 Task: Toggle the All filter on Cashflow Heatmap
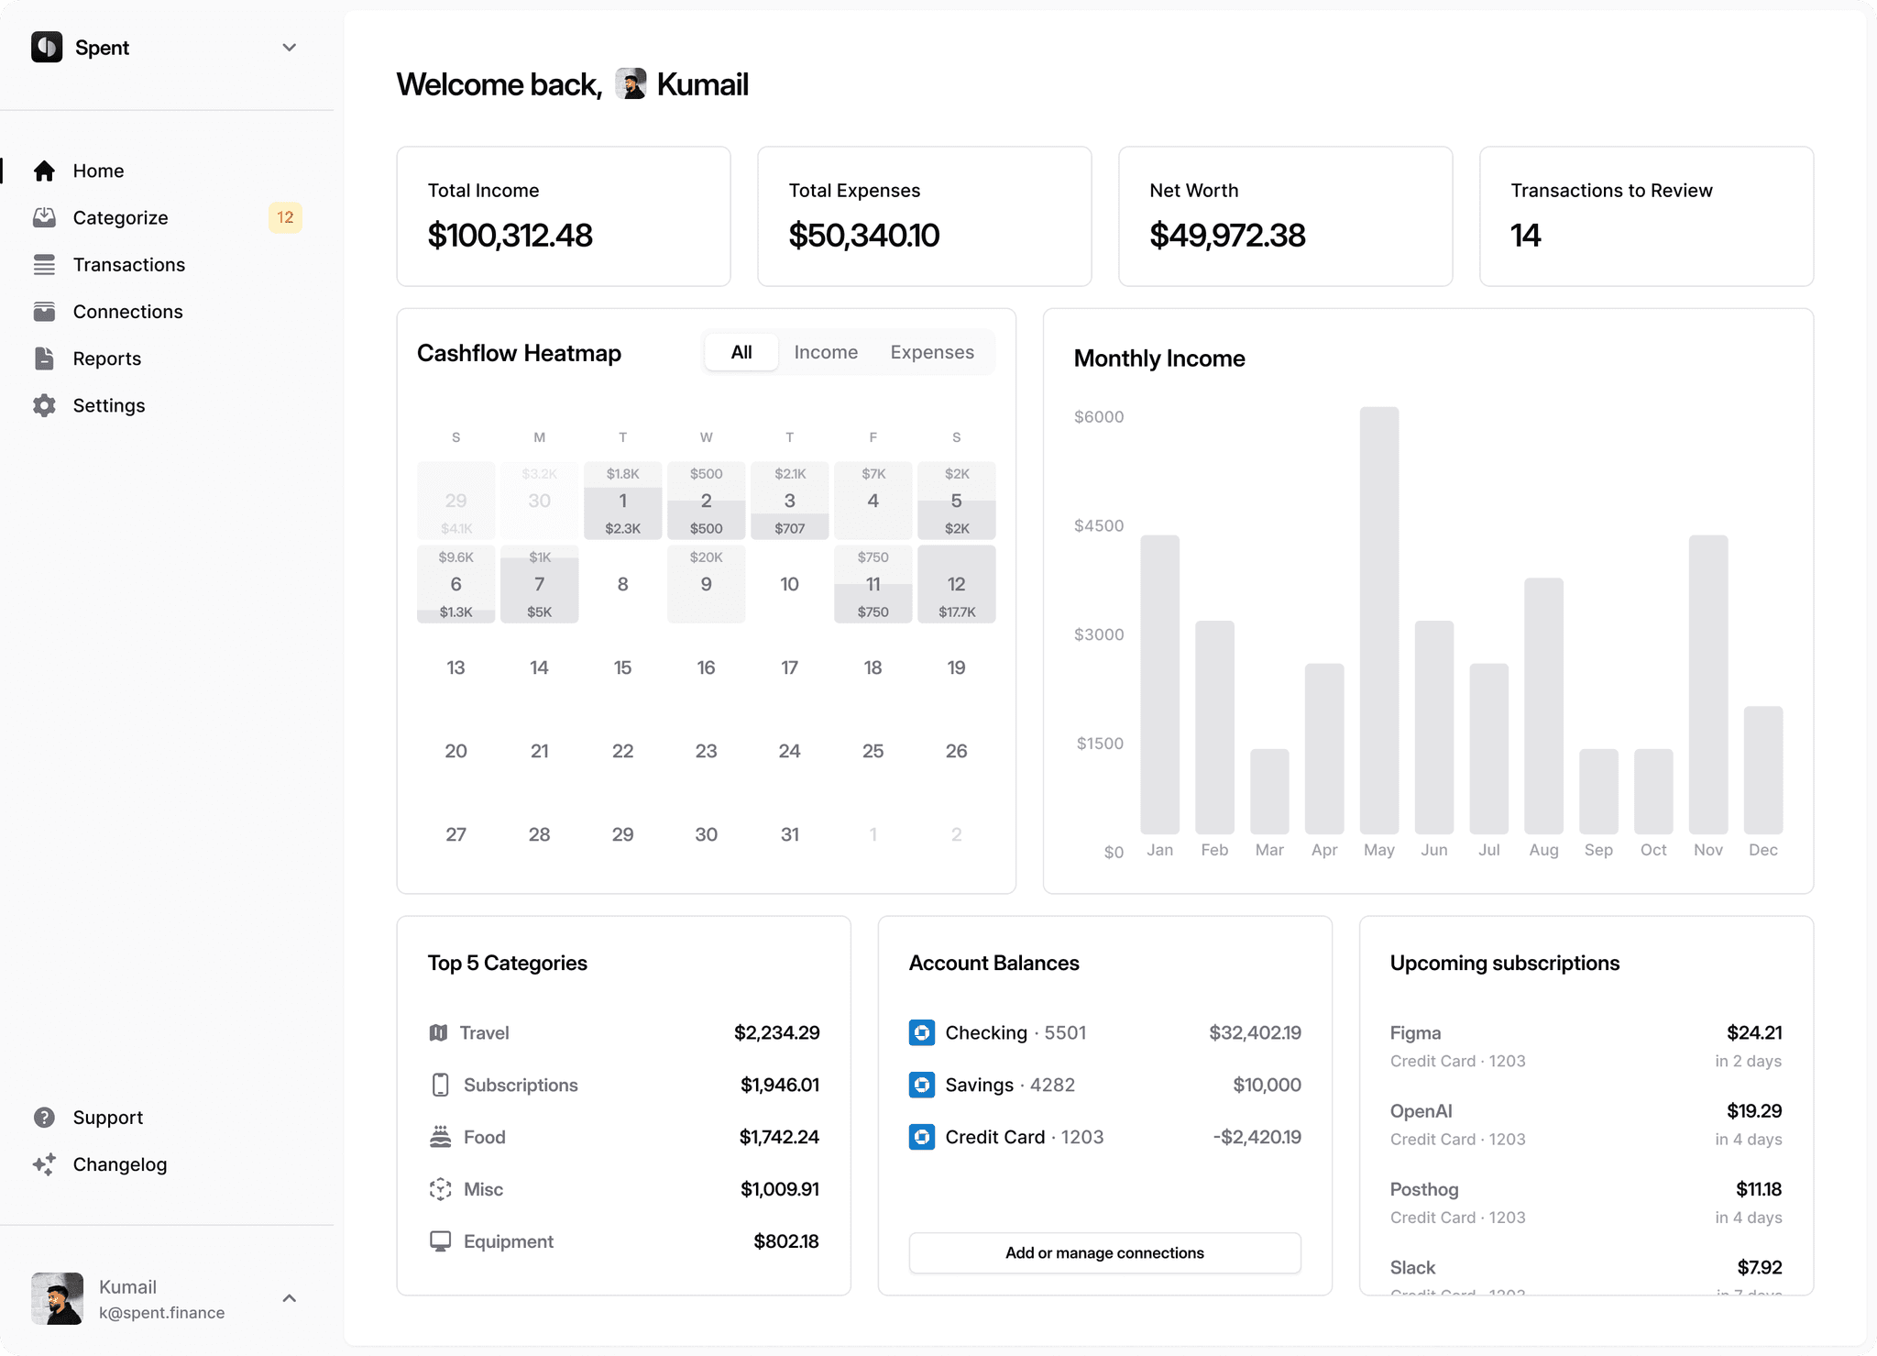point(741,351)
